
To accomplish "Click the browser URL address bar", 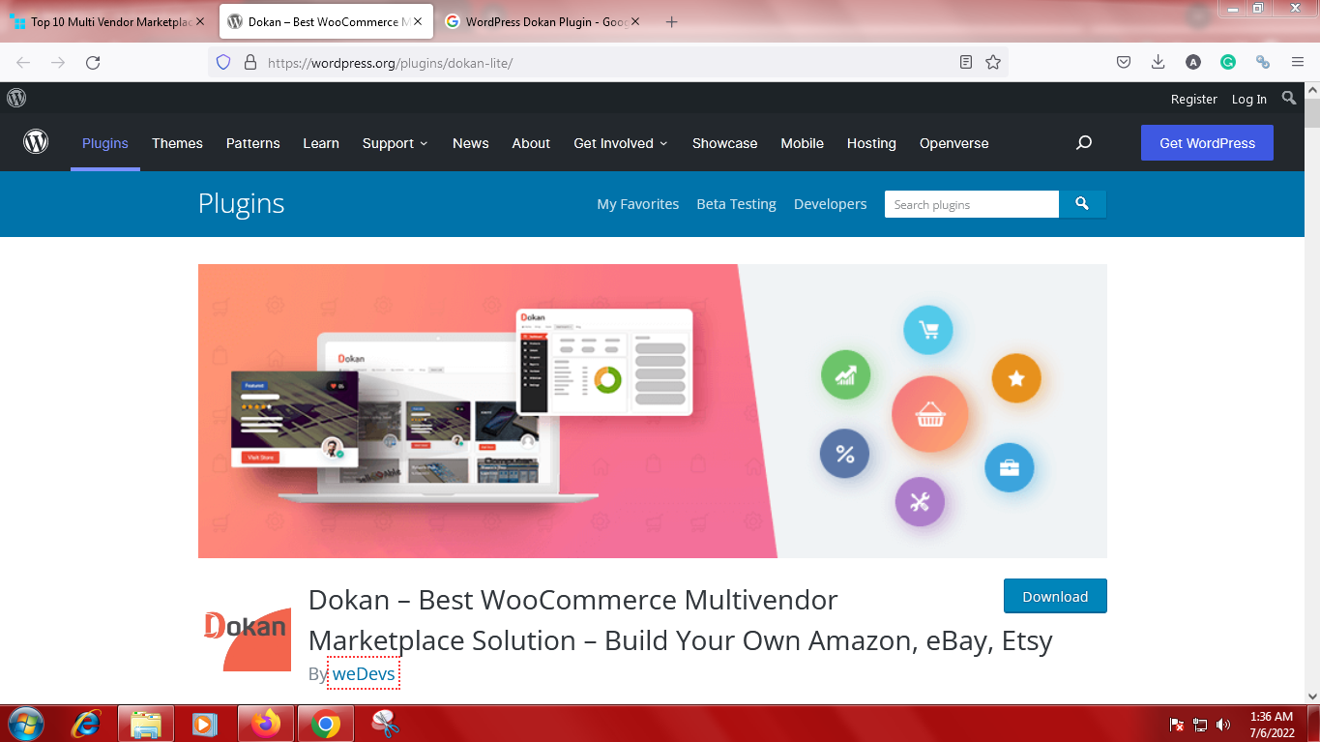I will point(609,62).
